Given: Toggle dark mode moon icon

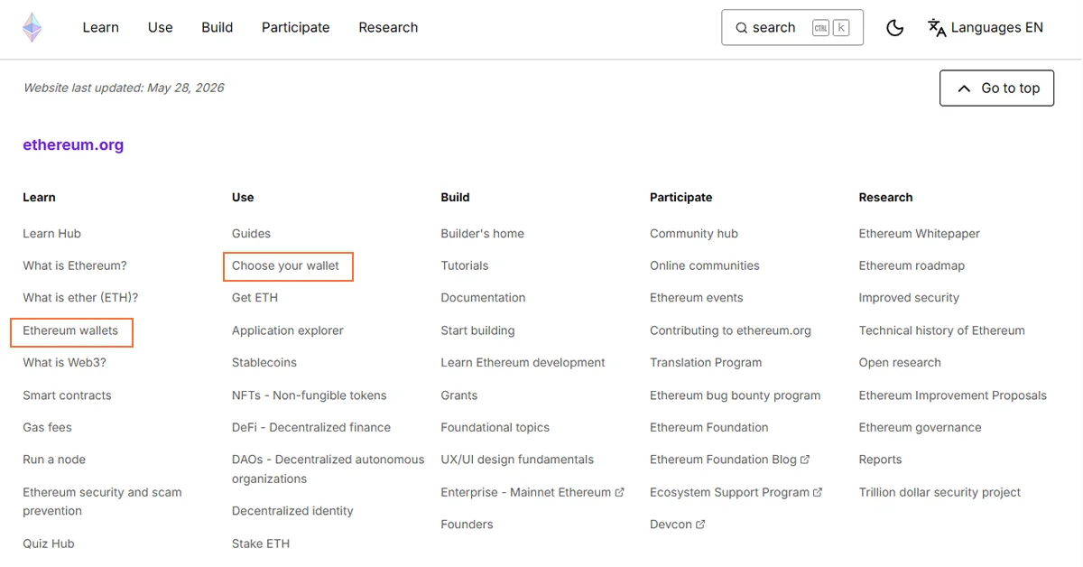Looking at the screenshot, I should [x=895, y=27].
